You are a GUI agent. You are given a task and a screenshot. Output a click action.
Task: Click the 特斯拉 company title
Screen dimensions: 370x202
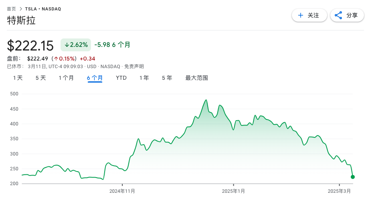[21, 20]
